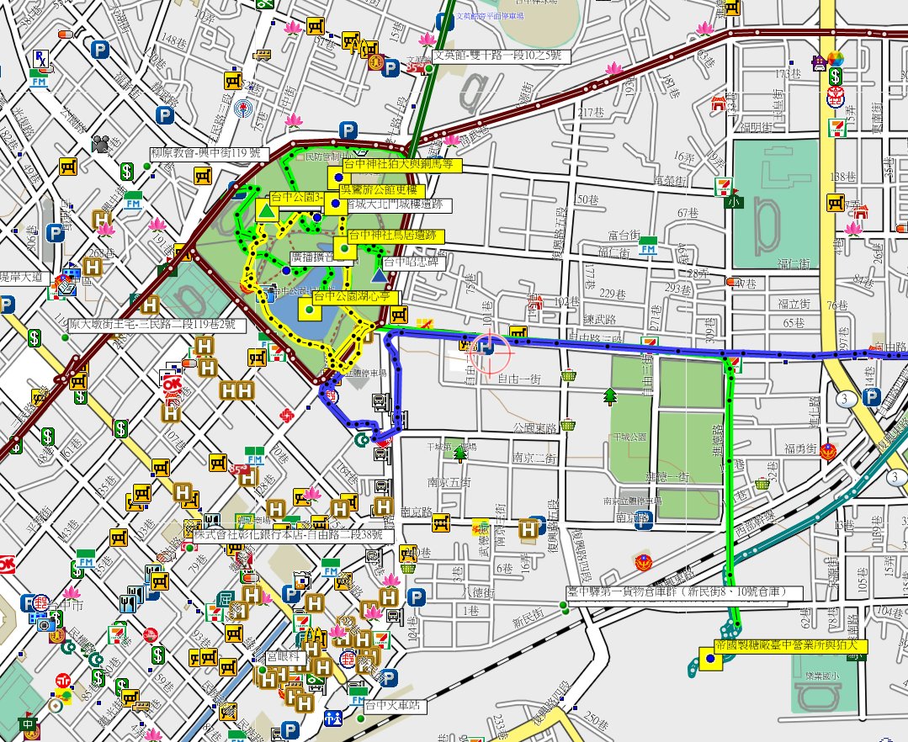908x742 pixels.
Task: Open the 文英館-雙十路一段10之5號 label
Action: [502, 56]
